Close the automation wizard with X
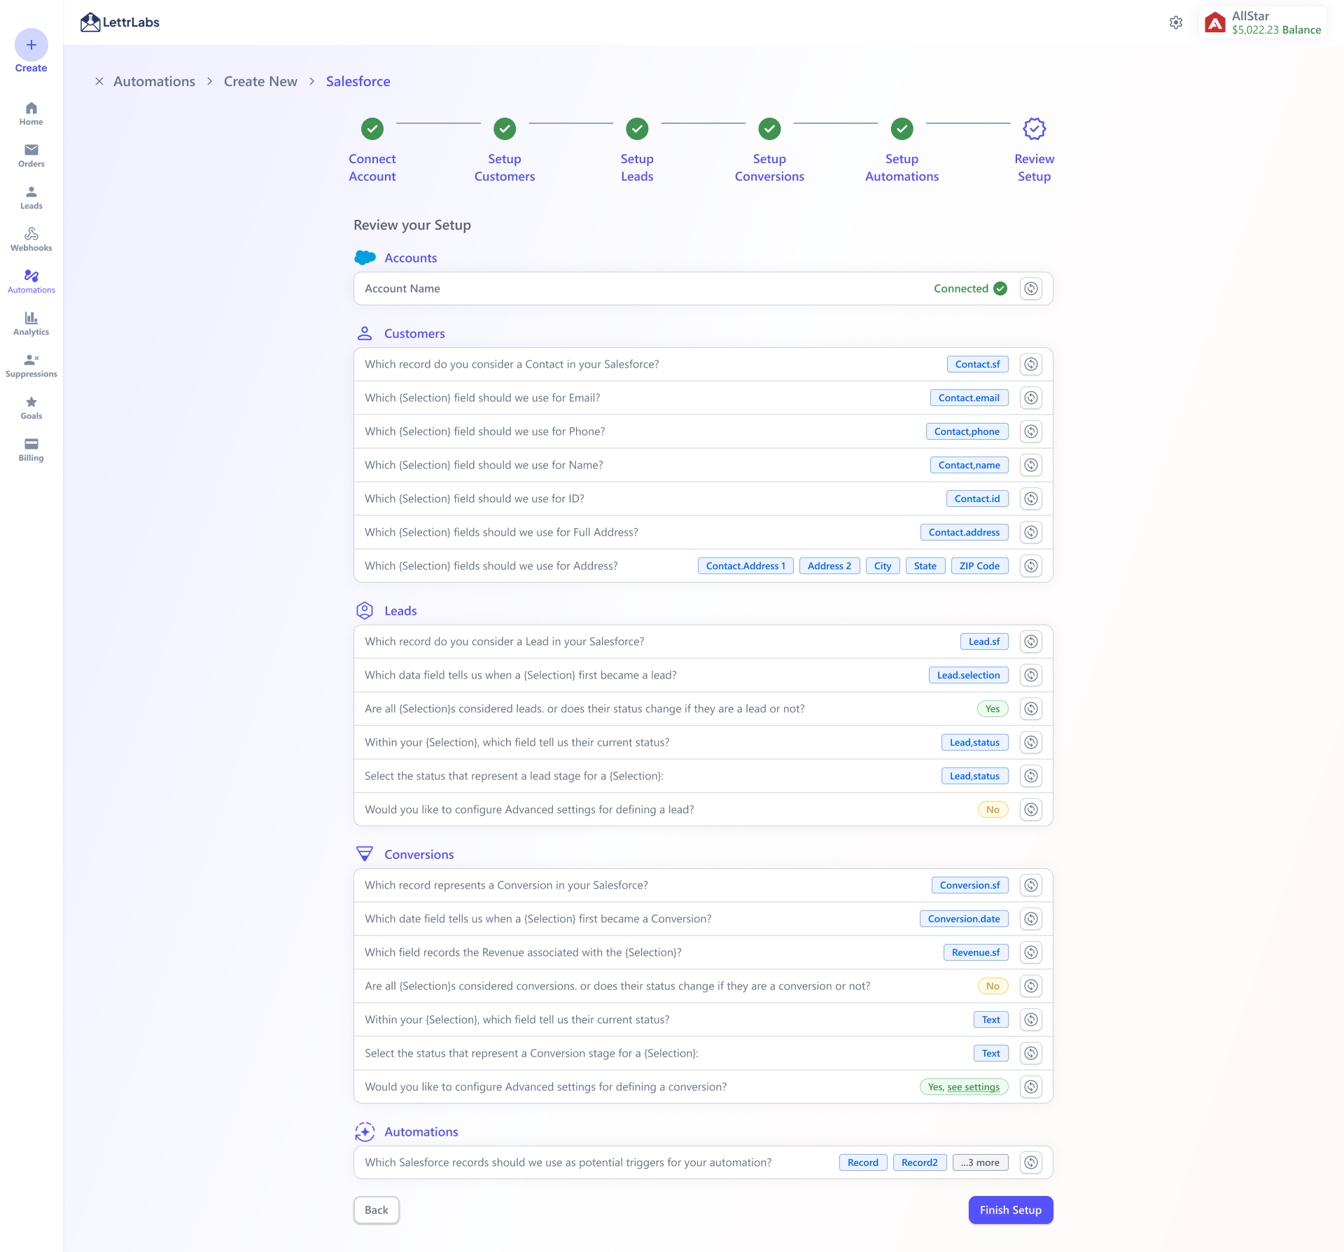1344x1252 pixels. click(x=99, y=81)
